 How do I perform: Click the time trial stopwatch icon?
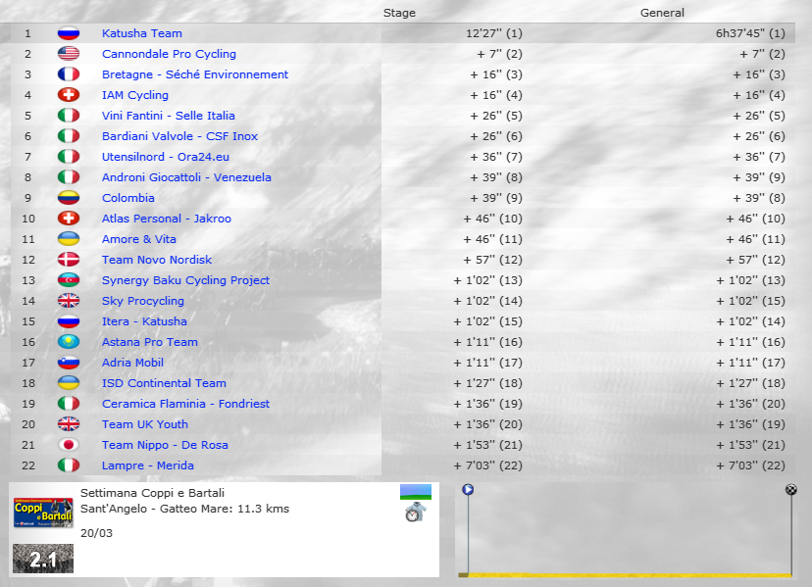click(x=415, y=512)
